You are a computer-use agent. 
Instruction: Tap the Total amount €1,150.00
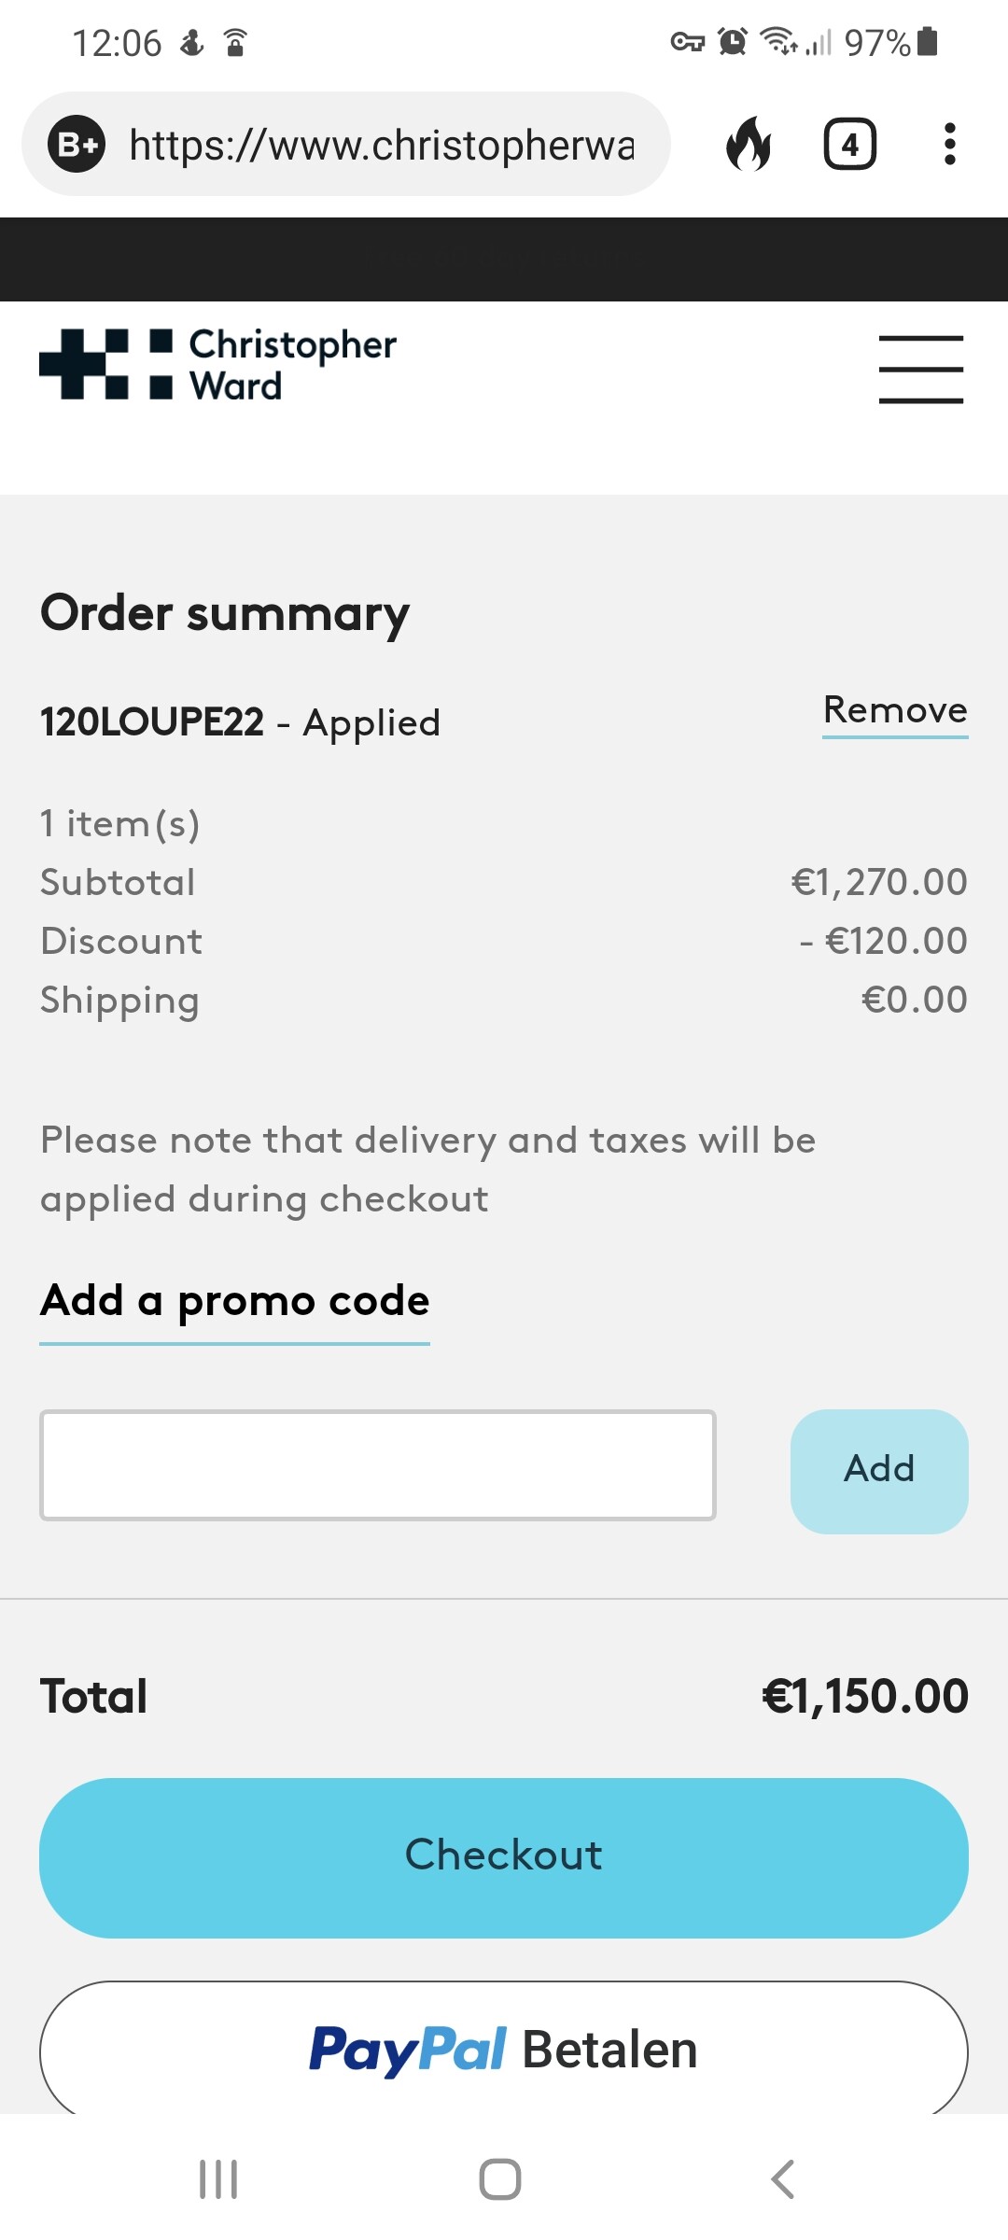[865, 1696]
